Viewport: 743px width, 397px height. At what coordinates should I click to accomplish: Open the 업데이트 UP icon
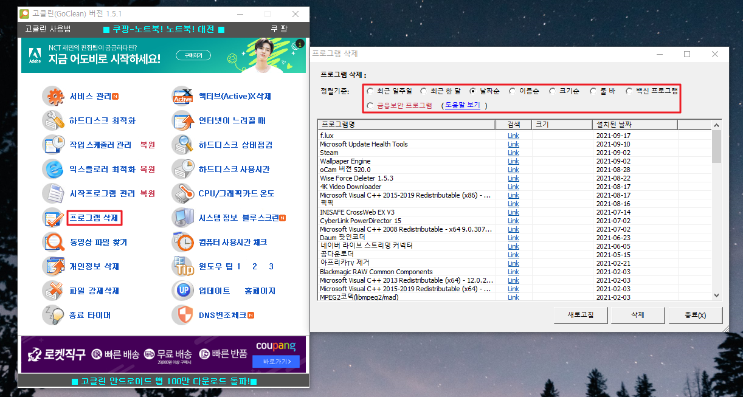183,291
